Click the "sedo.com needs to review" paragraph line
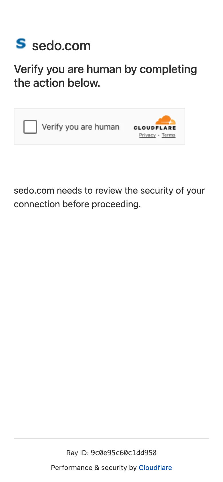The width and height of the screenshot is (223, 482). click(x=109, y=190)
